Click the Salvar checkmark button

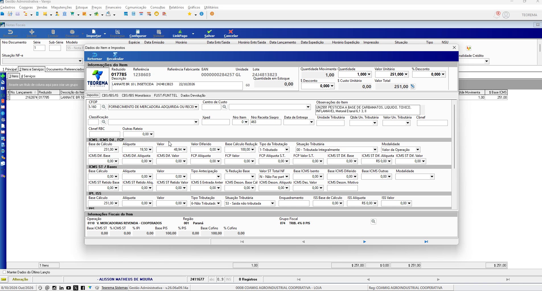[x=209, y=33]
